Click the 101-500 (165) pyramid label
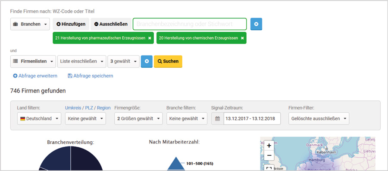This screenshot has height=171, width=388. click(x=200, y=164)
